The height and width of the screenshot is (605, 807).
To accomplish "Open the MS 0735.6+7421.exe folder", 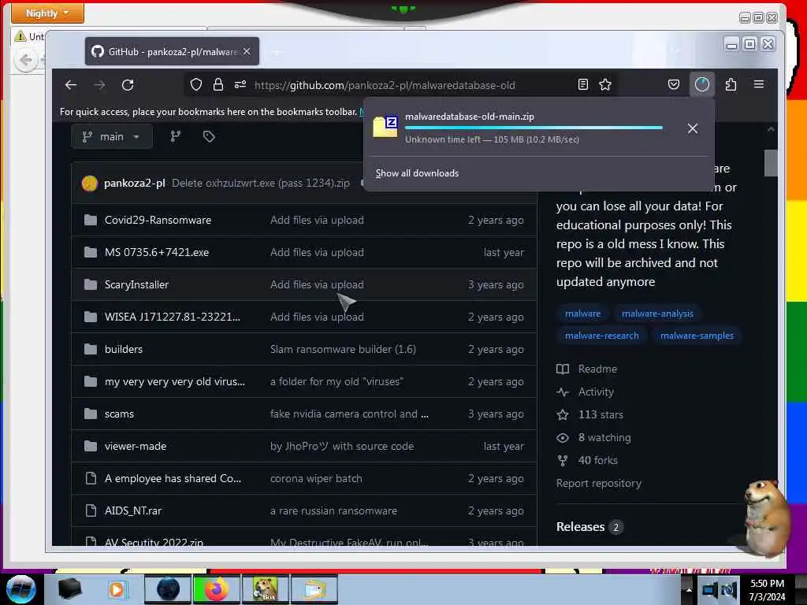I will [x=157, y=253].
